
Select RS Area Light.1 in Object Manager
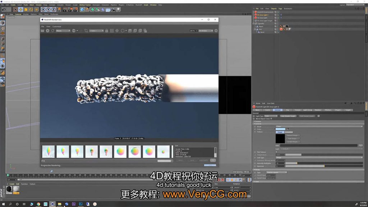(263, 15)
